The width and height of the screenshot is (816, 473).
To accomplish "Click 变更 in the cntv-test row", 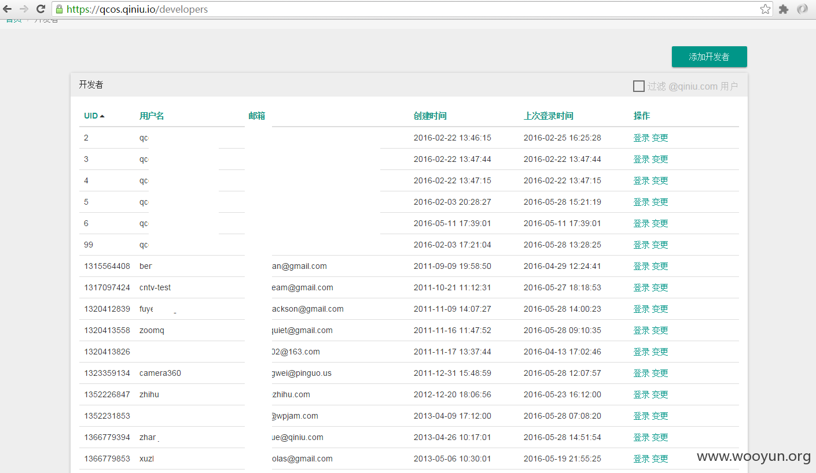I will (660, 287).
